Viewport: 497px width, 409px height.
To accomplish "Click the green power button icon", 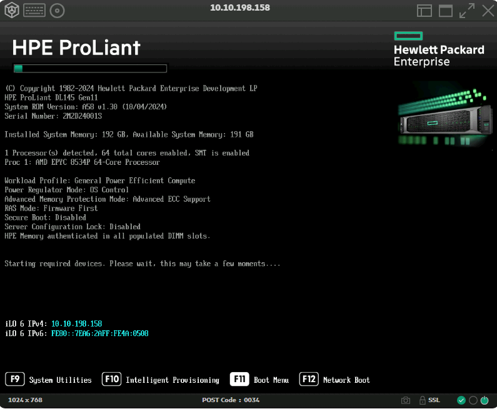I will [484, 400].
